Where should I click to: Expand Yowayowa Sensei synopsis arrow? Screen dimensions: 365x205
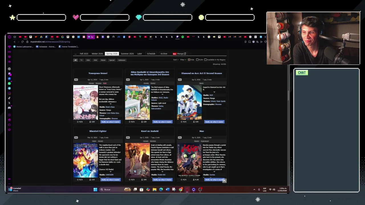click(x=111, y=104)
